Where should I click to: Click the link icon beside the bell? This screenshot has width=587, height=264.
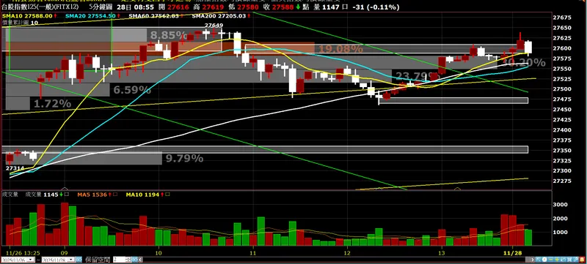[x=576, y=260]
